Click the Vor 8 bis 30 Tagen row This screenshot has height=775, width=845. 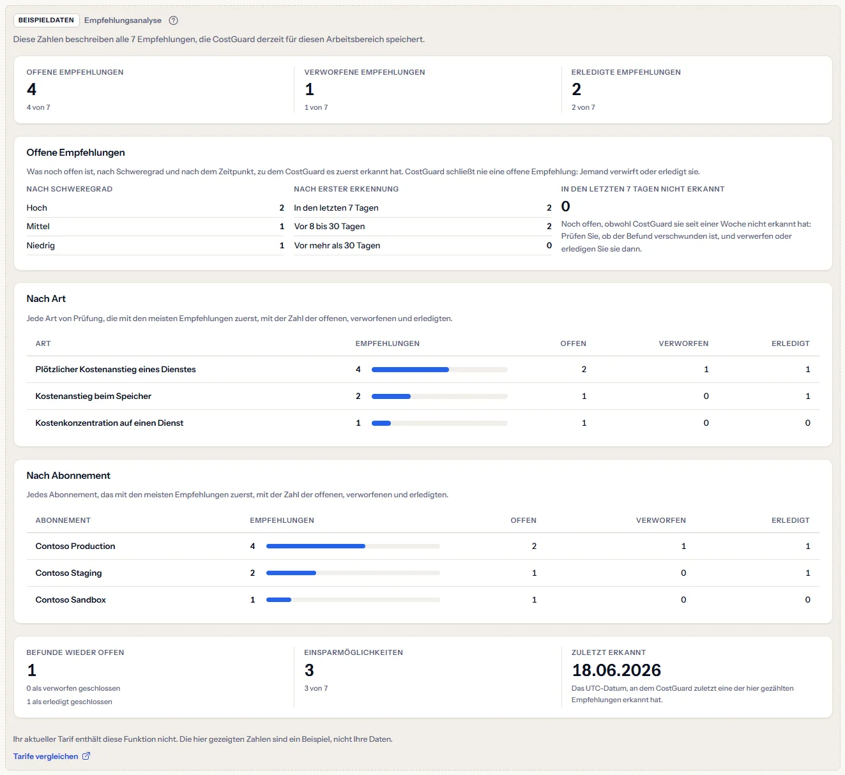[x=423, y=227]
